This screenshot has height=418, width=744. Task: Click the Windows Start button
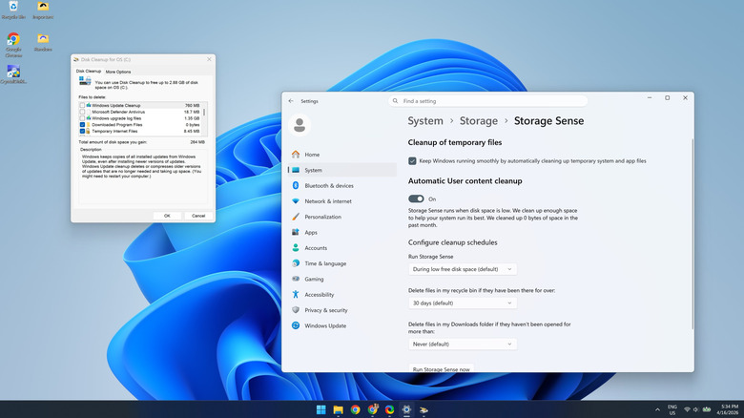(321, 409)
